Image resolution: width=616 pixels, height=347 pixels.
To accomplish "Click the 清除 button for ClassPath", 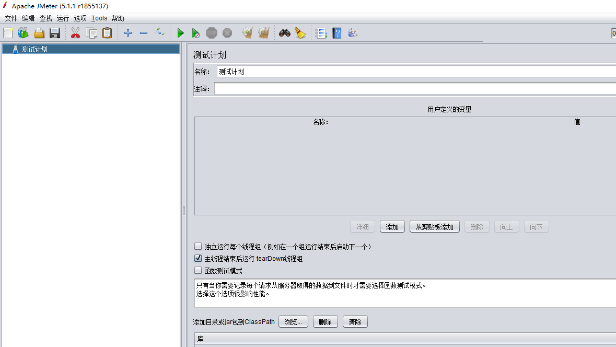I will 355,322.
